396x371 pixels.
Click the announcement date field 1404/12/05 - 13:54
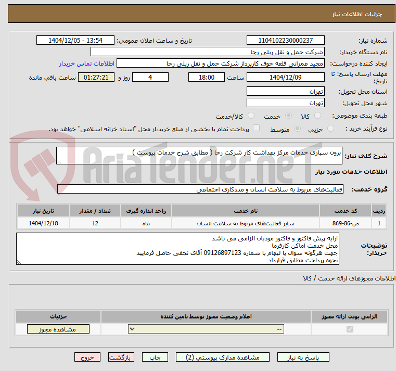75,41
